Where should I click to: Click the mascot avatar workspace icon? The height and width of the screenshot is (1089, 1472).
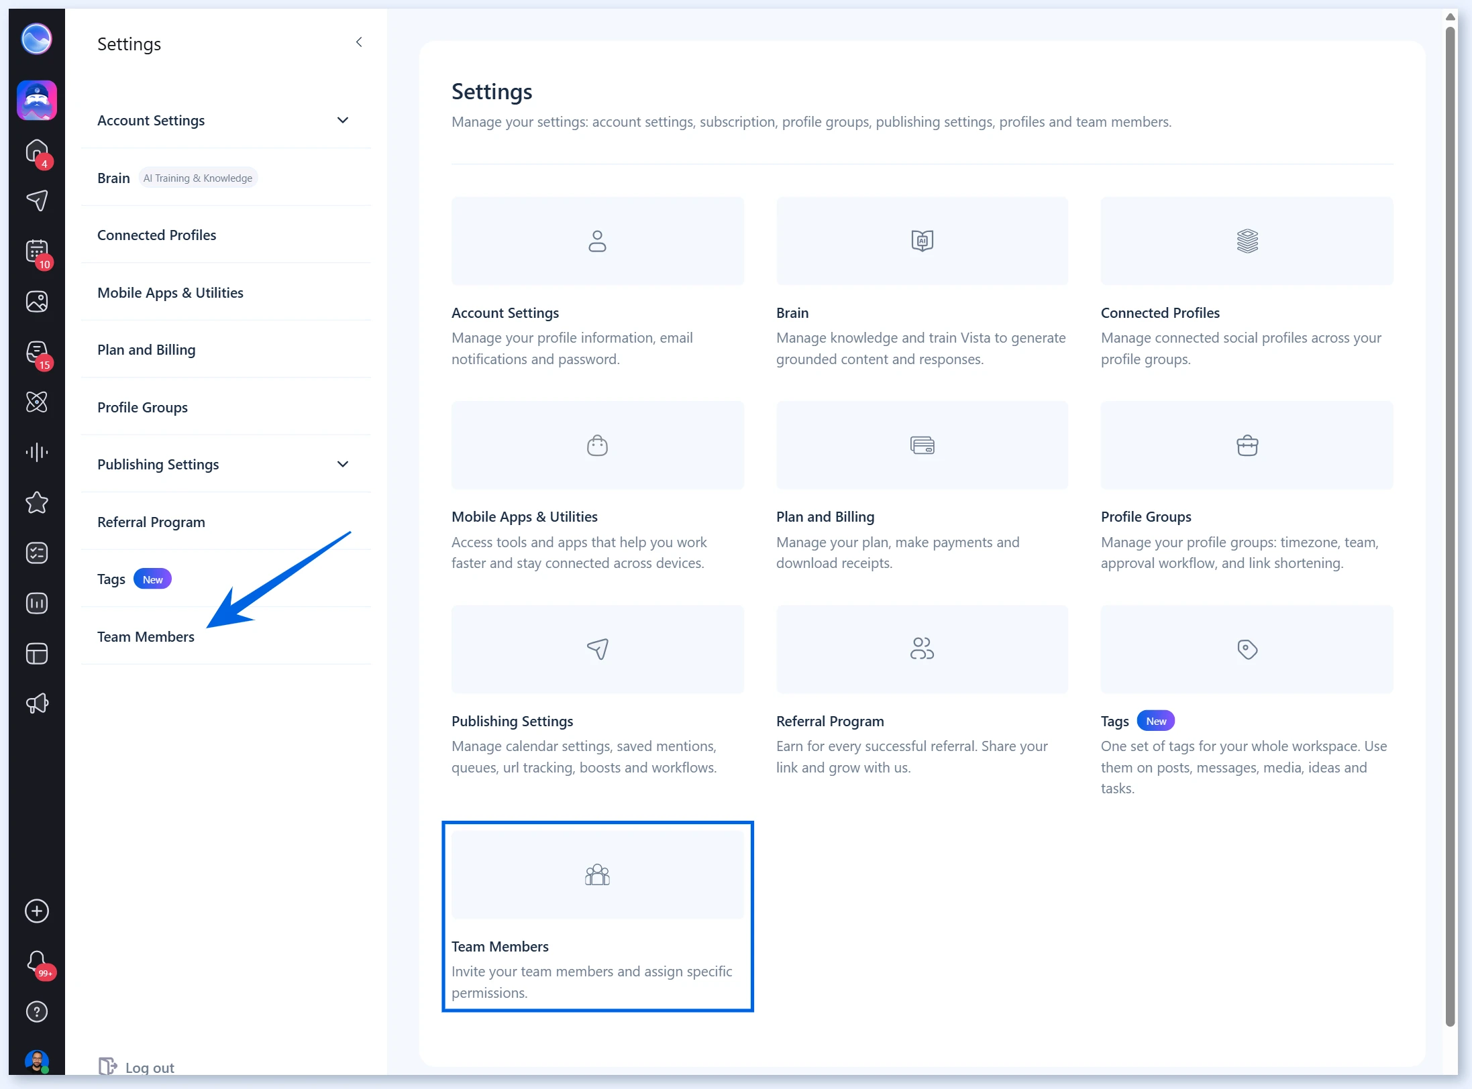pos(37,101)
